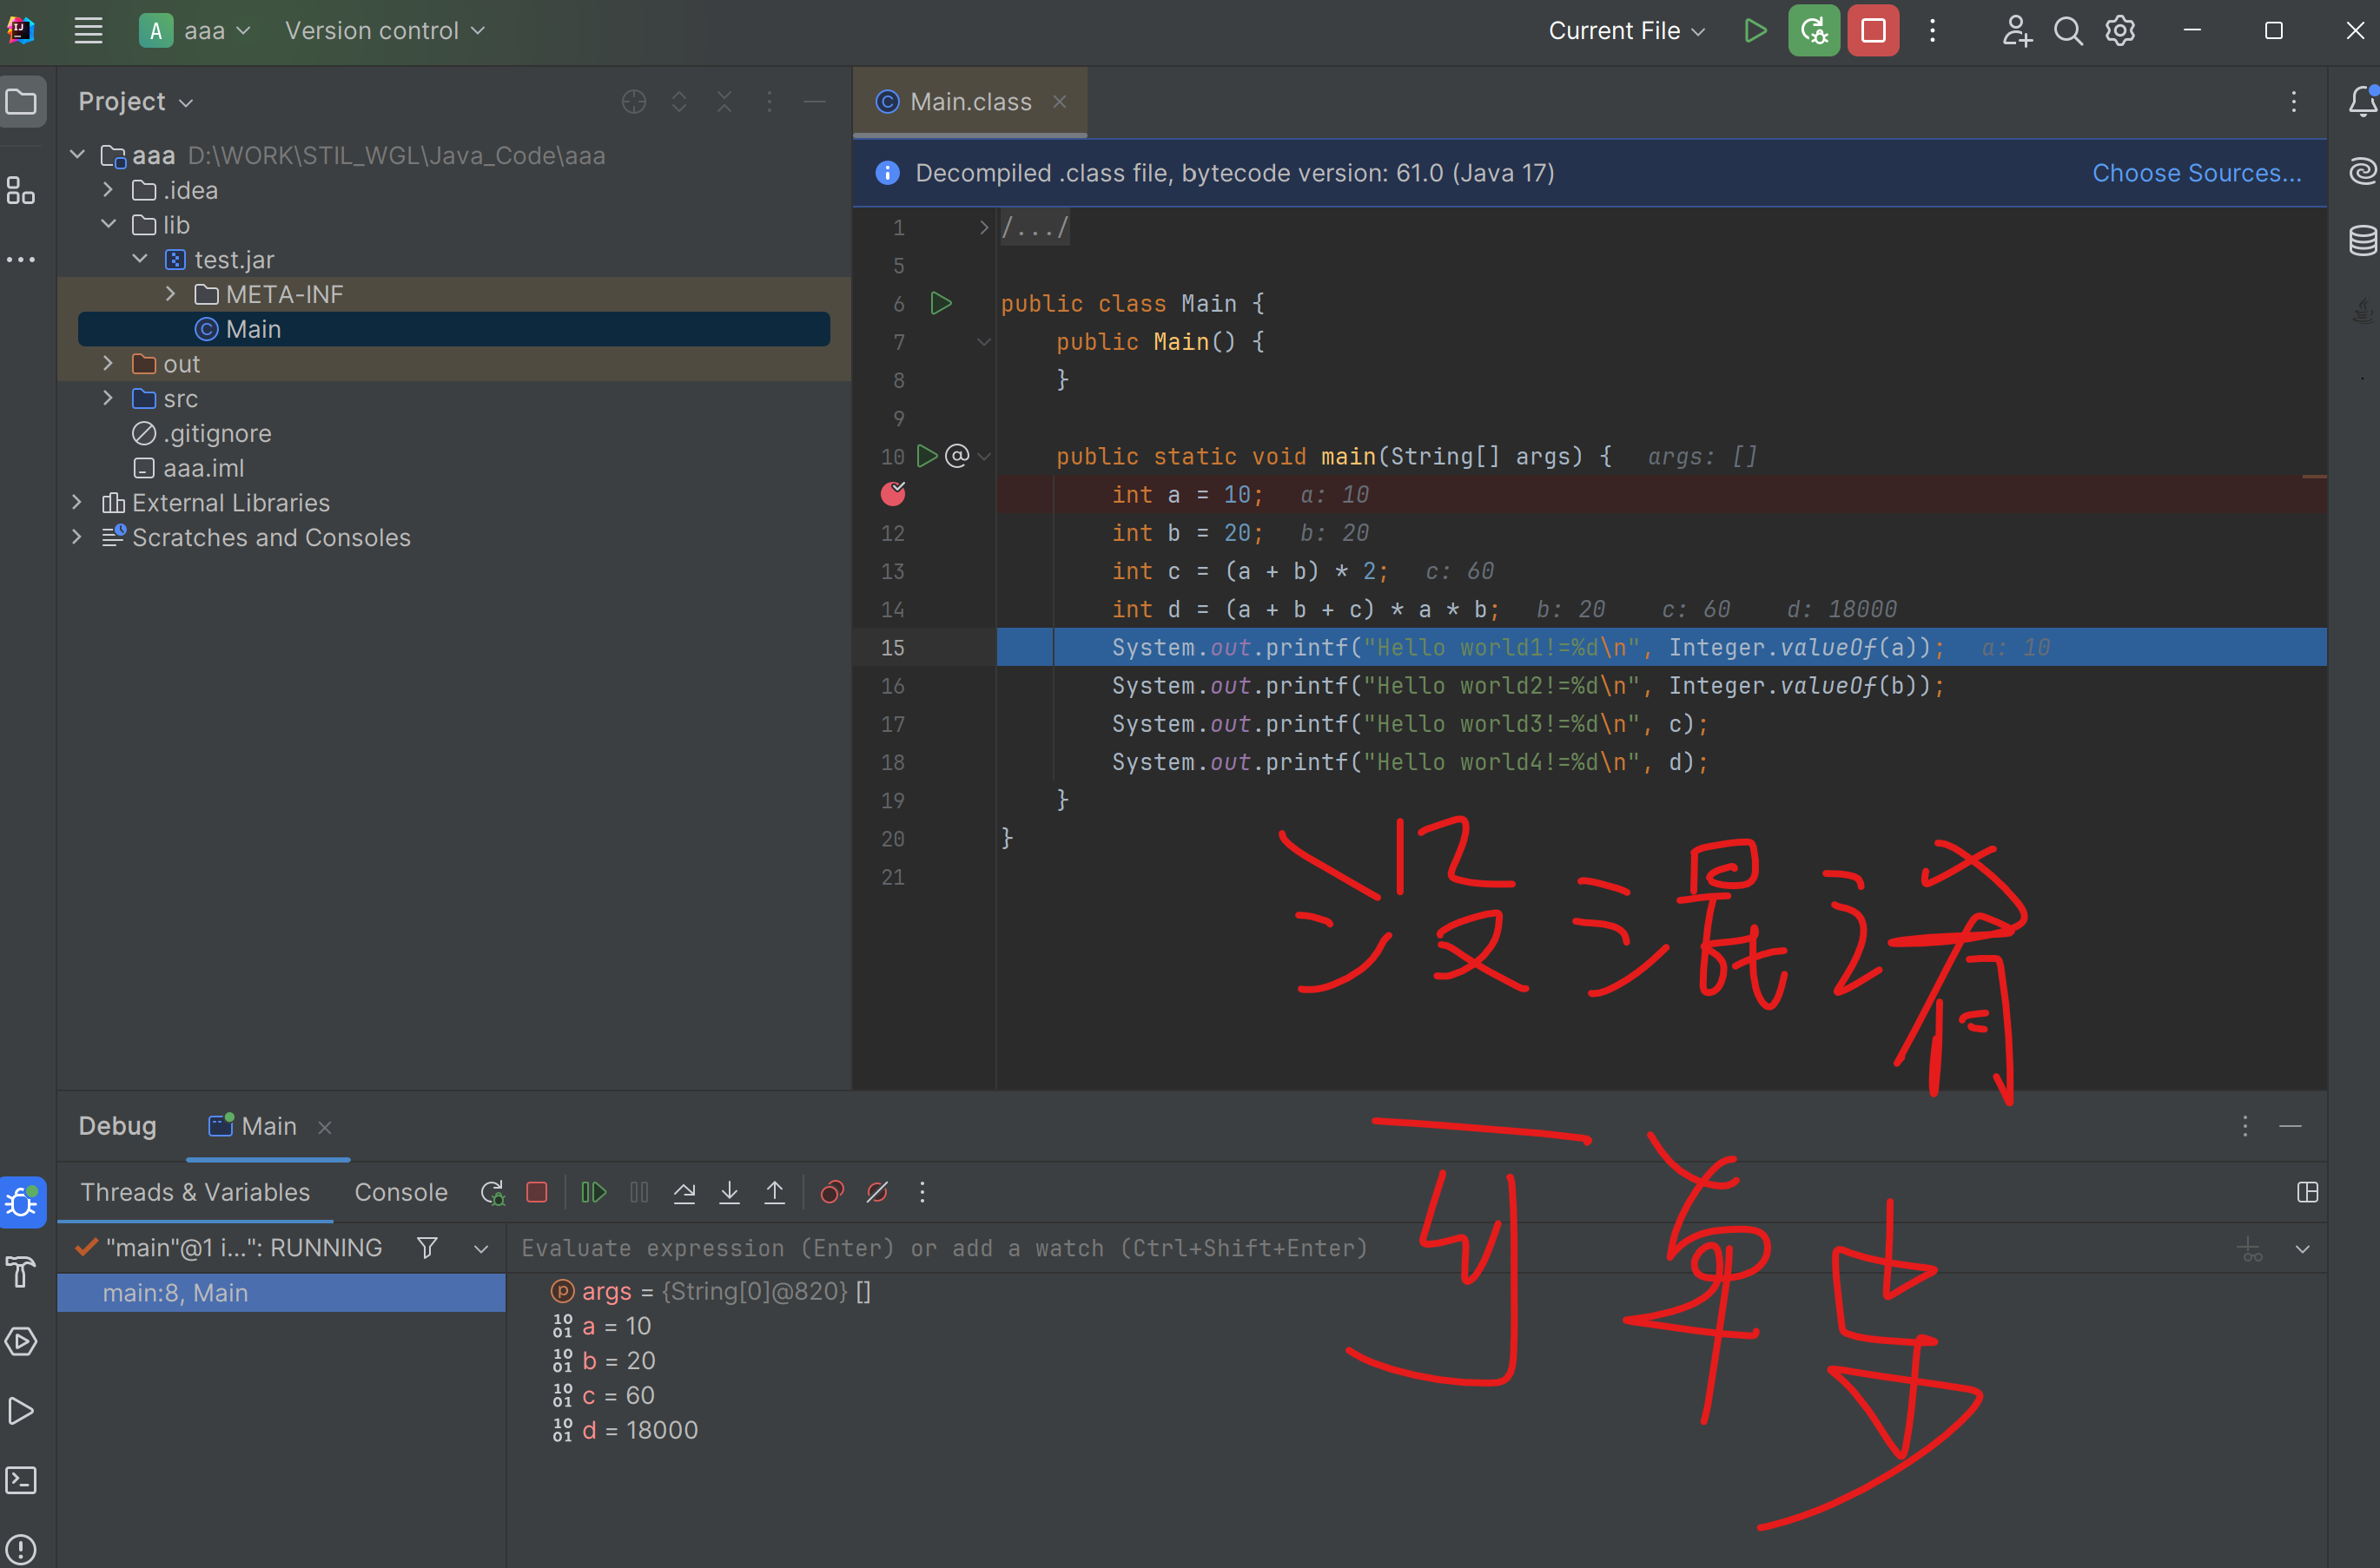Toggle the Project tool window sidebar button
The image size is (2380, 1568).
[x=22, y=102]
